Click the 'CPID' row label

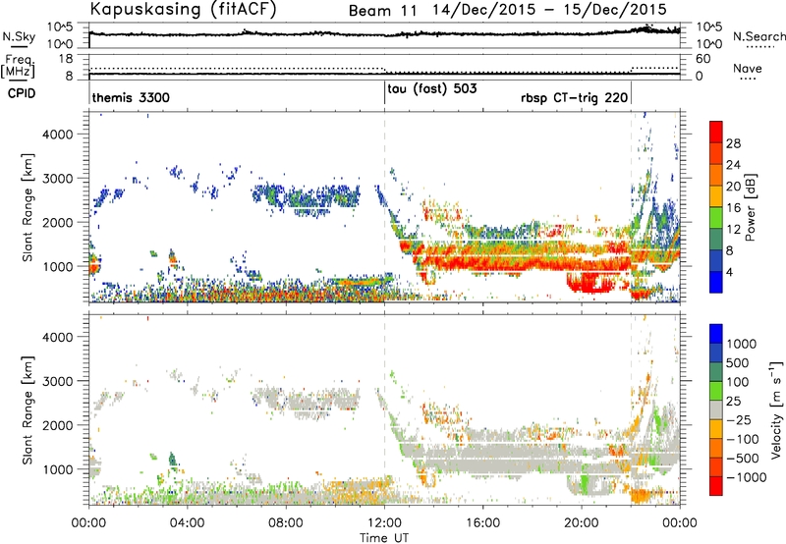(21, 93)
